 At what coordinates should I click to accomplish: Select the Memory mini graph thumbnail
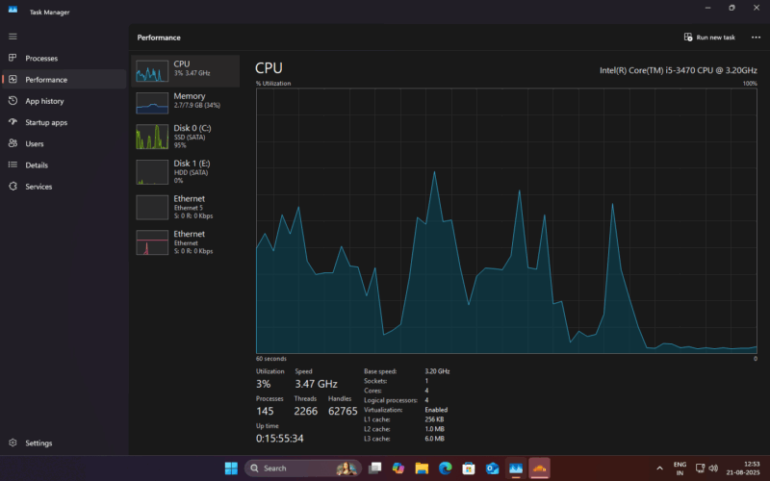click(x=152, y=103)
